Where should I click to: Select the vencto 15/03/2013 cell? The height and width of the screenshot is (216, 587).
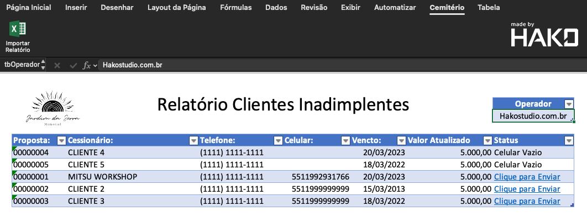pyautogui.click(x=379, y=189)
